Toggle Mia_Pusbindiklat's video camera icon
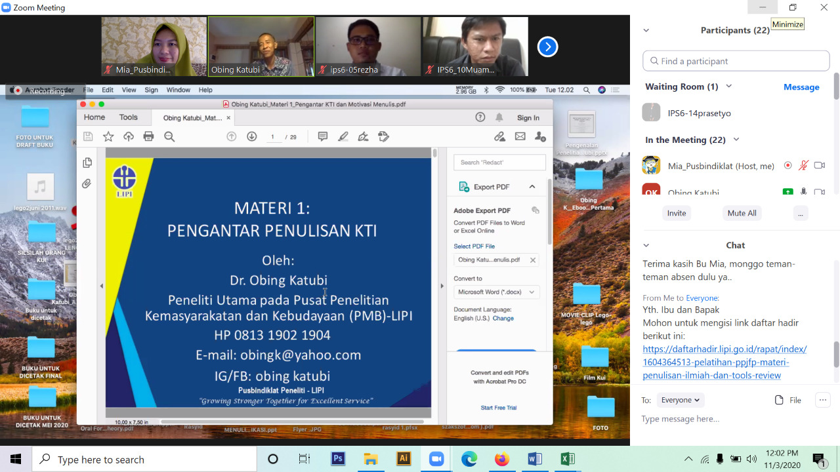The height and width of the screenshot is (472, 840). [x=819, y=166]
